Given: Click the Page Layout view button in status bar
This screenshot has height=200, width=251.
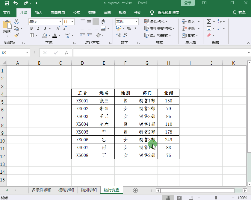Looking at the screenshot, I should (179, 198).
